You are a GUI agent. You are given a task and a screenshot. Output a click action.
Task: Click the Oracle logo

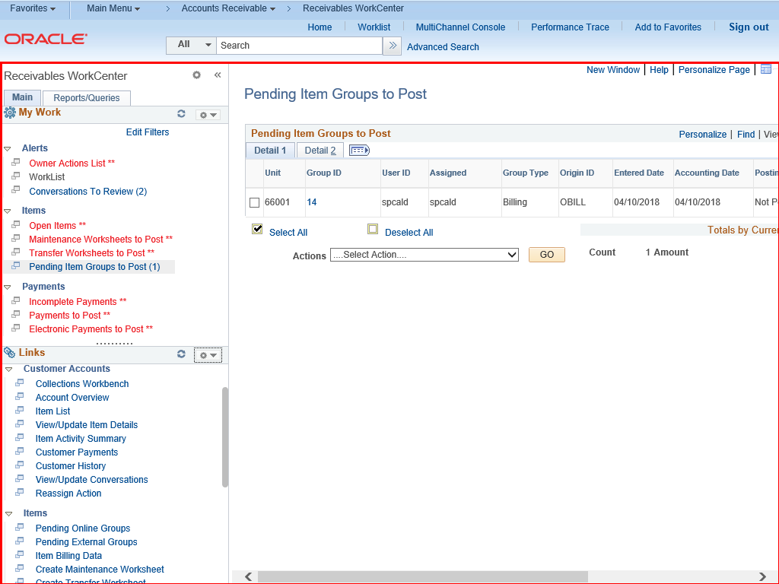pyautogui.click(x=46, y=39)
